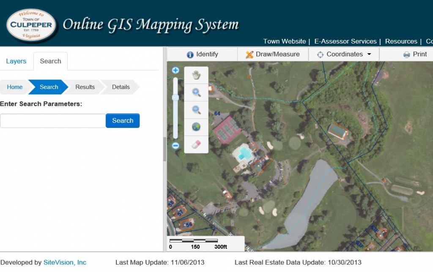The image size is (433, 272).
Task: Activate the Identify tool
Action: (x=202, y=54)
